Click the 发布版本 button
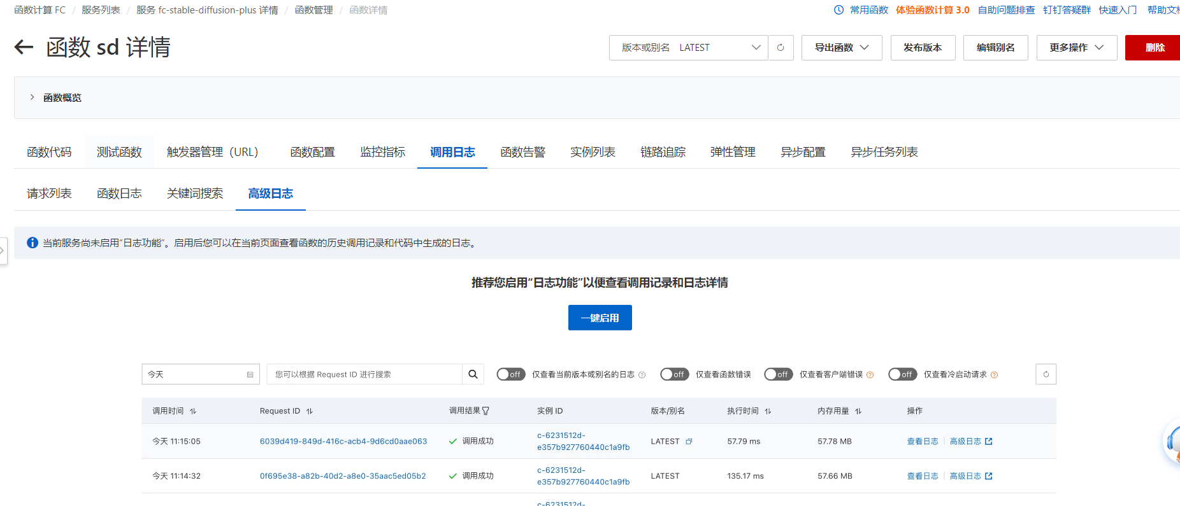 [x=923, y=48]
